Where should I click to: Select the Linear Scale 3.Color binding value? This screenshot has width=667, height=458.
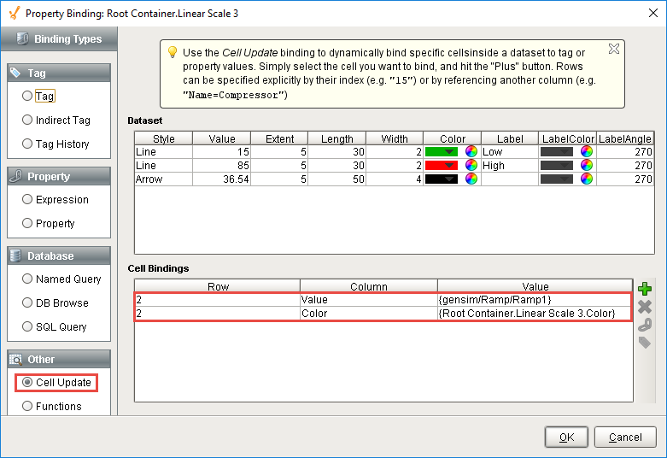[x=535, y=314]
